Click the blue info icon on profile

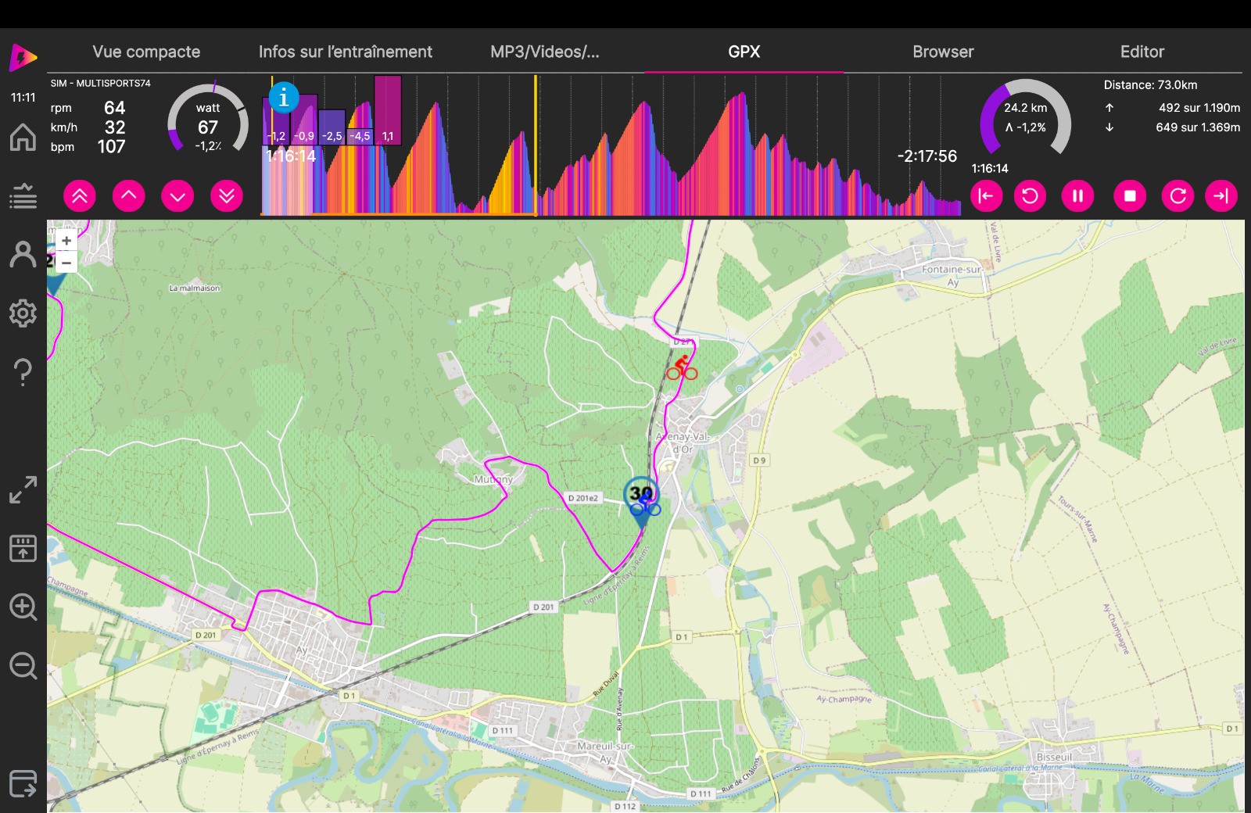click(x=284, y=98)
